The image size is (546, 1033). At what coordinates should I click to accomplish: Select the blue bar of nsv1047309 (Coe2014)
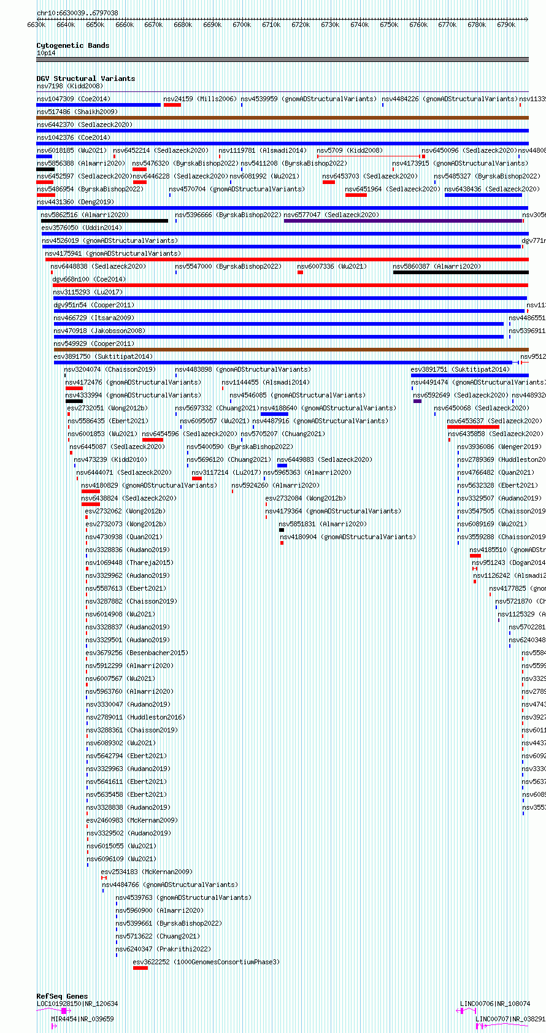99,105
